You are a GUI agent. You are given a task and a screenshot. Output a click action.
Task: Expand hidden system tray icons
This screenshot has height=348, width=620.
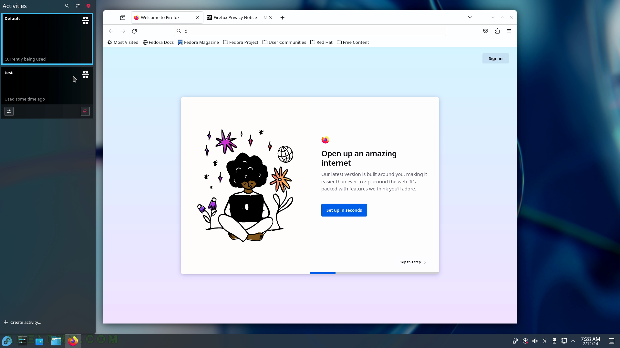[x=573, y=341]
